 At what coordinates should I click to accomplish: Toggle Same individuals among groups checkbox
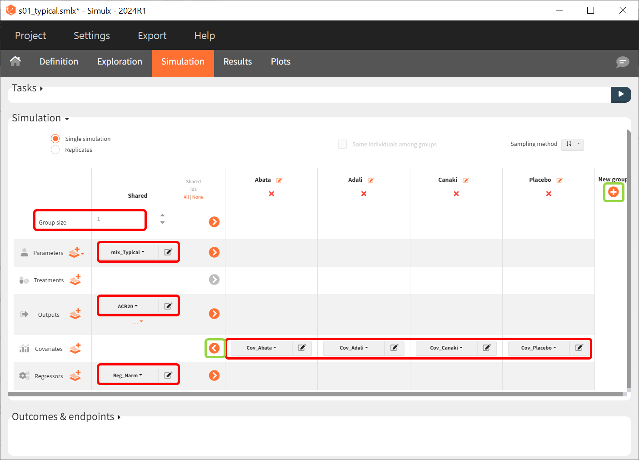[x=342, y=144]
